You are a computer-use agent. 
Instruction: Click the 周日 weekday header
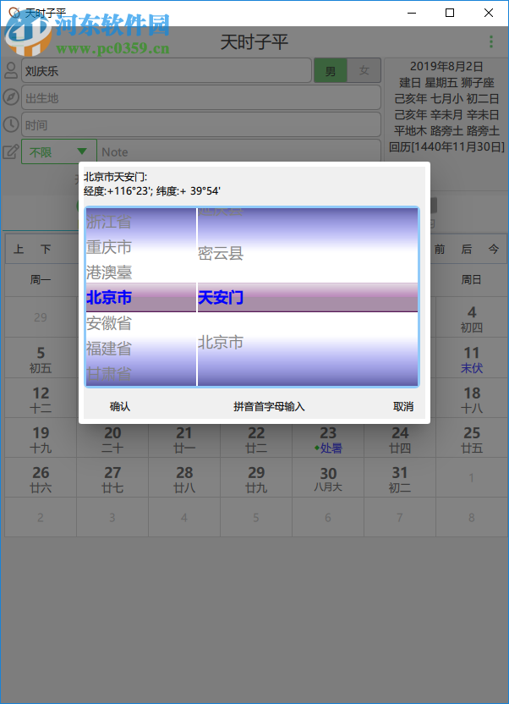tap(472, 280)
